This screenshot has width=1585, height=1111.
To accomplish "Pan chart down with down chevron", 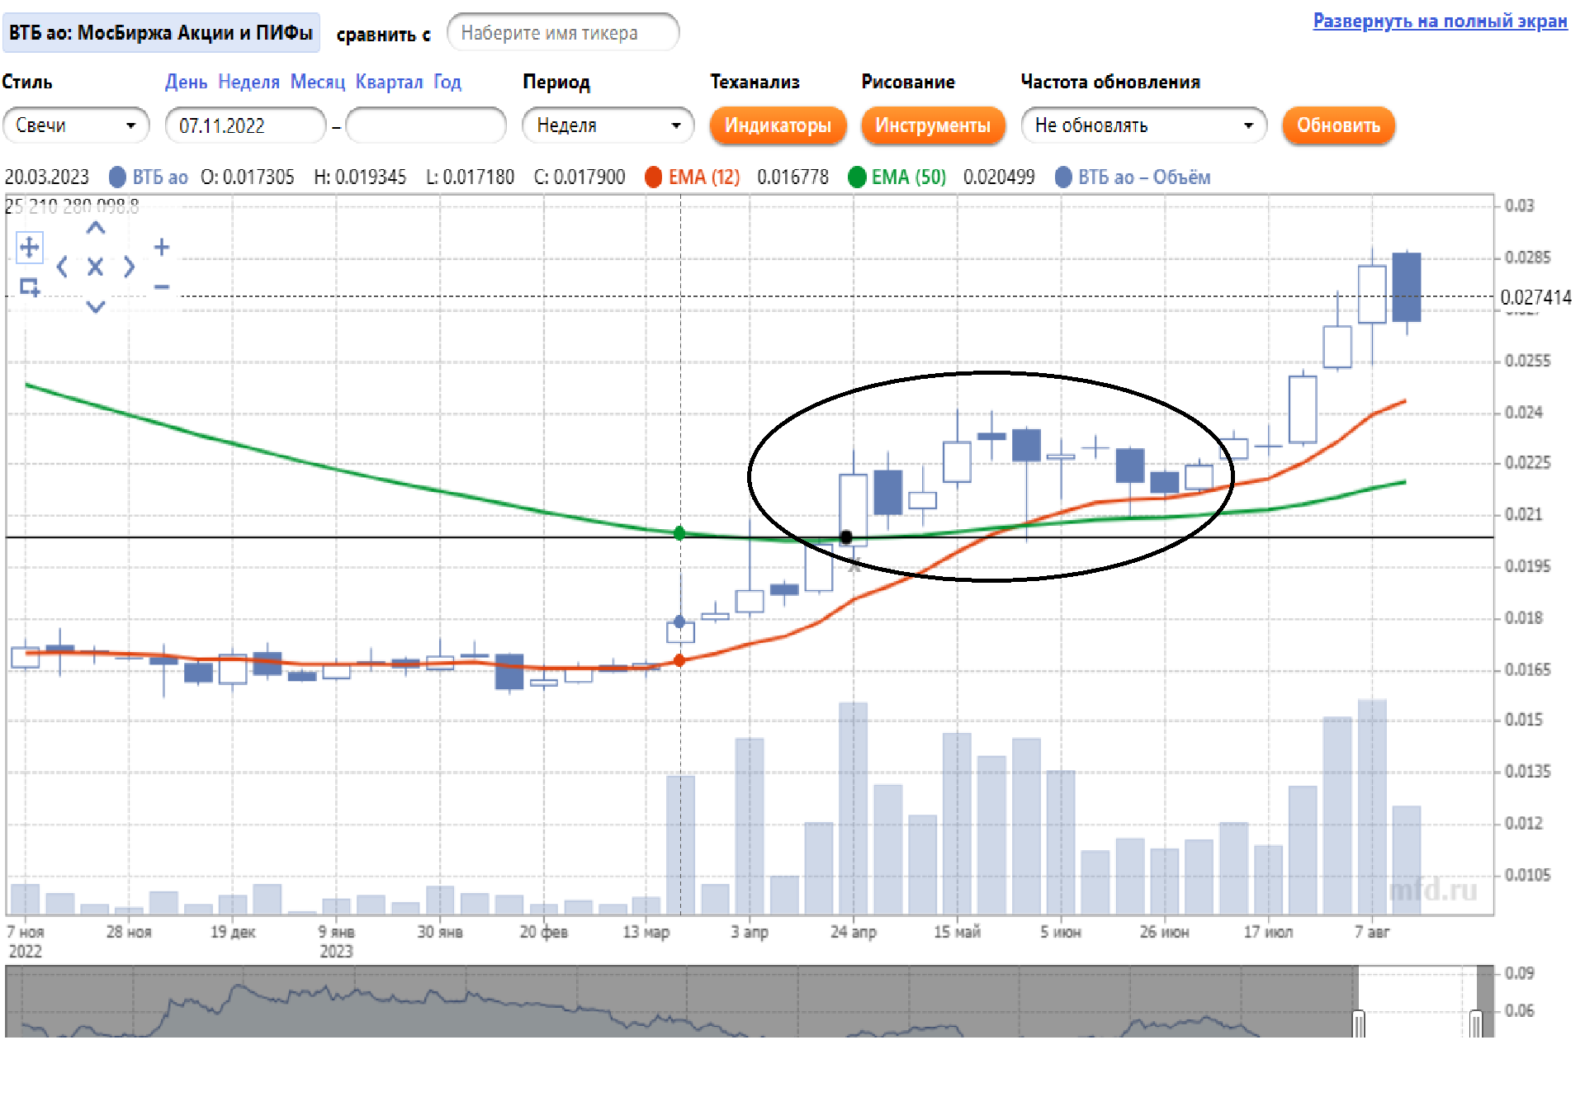I will click(x=96, y=306).
